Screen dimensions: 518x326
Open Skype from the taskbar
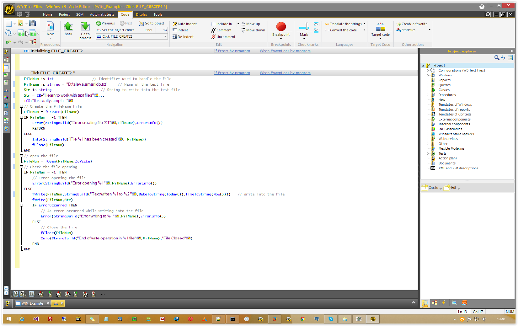click(331, 319)
